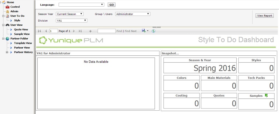
Task: Click the User View binoculars icon
Action: point(8,25)
